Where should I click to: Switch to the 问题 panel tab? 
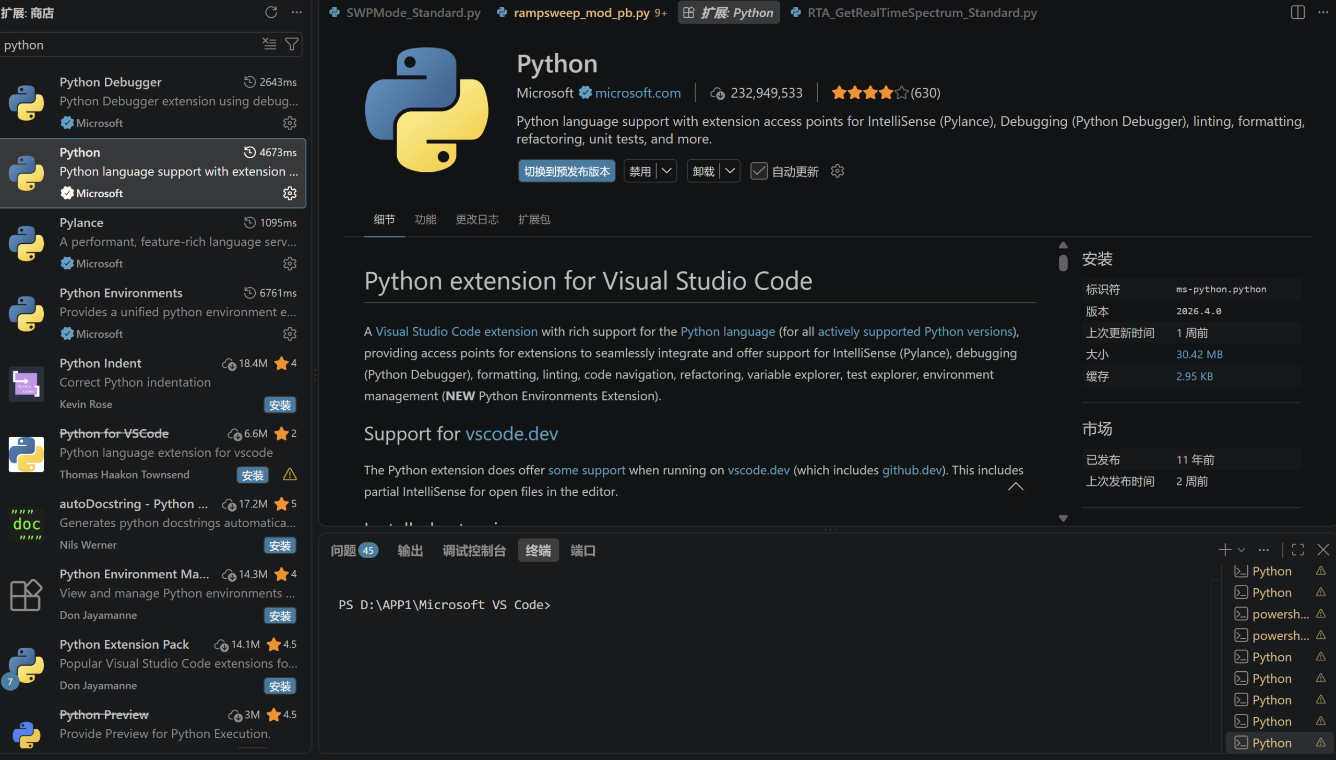354,551
